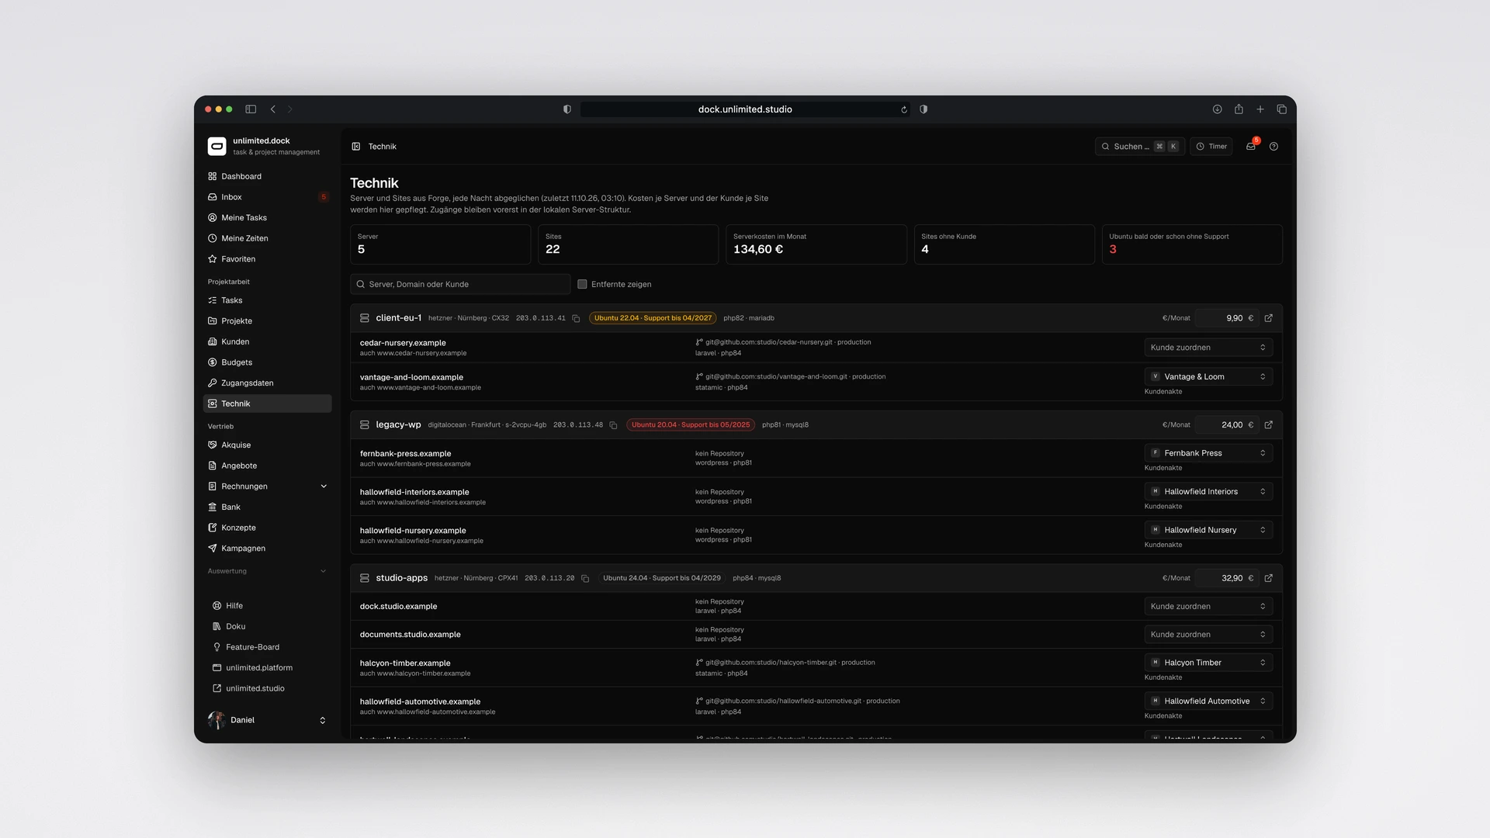Open client-eu-1 server in external link
The height and width of the screenshot is (838, 1490).
(x=1269, y=318)
